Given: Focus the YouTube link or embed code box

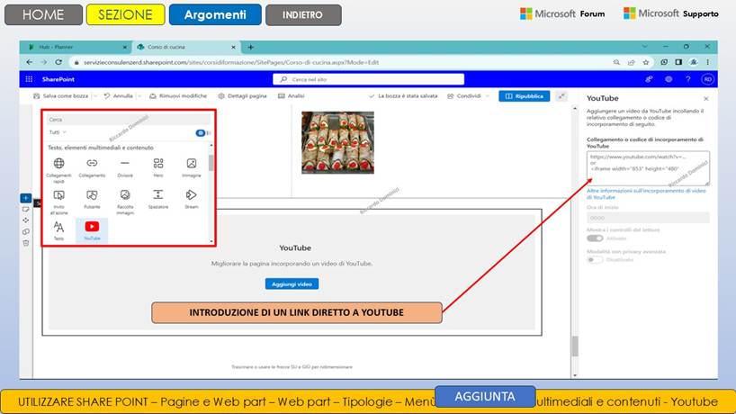Looking at the screenshot, I should coord(648,168).
